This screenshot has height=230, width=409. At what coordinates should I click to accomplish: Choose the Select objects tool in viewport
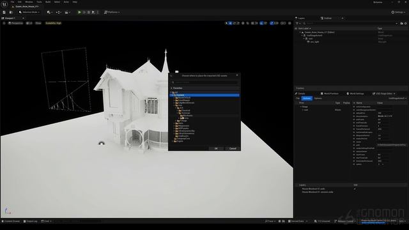(x=226, y=23)
